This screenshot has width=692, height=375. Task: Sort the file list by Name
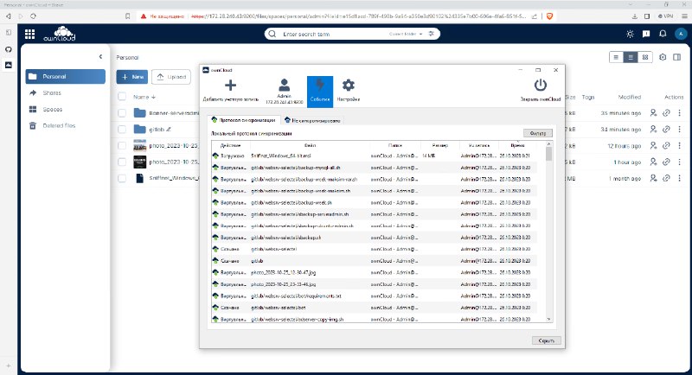click(144, 97)
